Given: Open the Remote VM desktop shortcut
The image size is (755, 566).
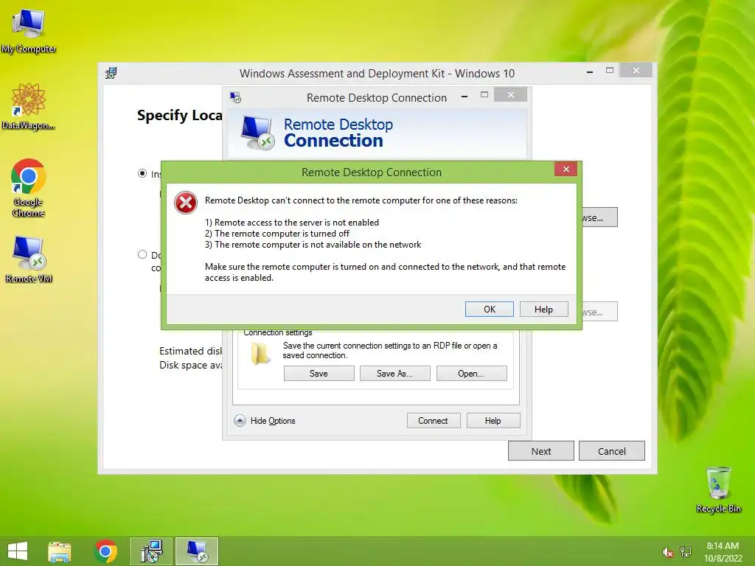Looking at the screenshot, I should point(29,259).
